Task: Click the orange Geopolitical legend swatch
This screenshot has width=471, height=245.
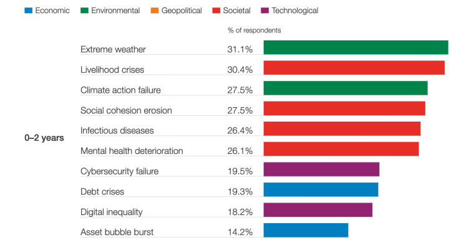Action: click(155, 11)
